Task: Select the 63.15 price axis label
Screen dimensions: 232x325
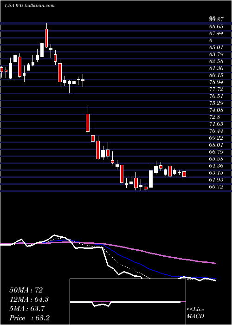Action: 216,173
